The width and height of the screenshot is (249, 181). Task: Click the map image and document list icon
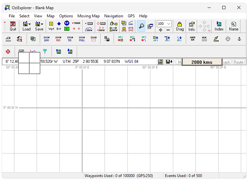click(33, 39)
